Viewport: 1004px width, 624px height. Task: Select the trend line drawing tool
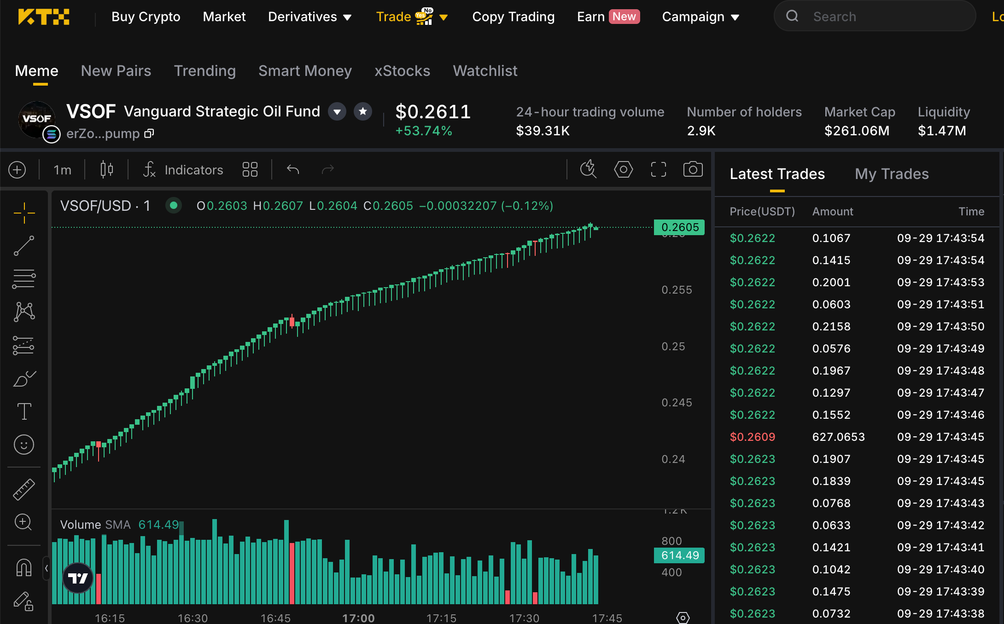24,246
